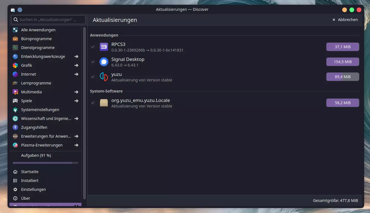Click the Zugangshilfen accessibility icon
The image size is (370, 213).
[x=15, y=127]
